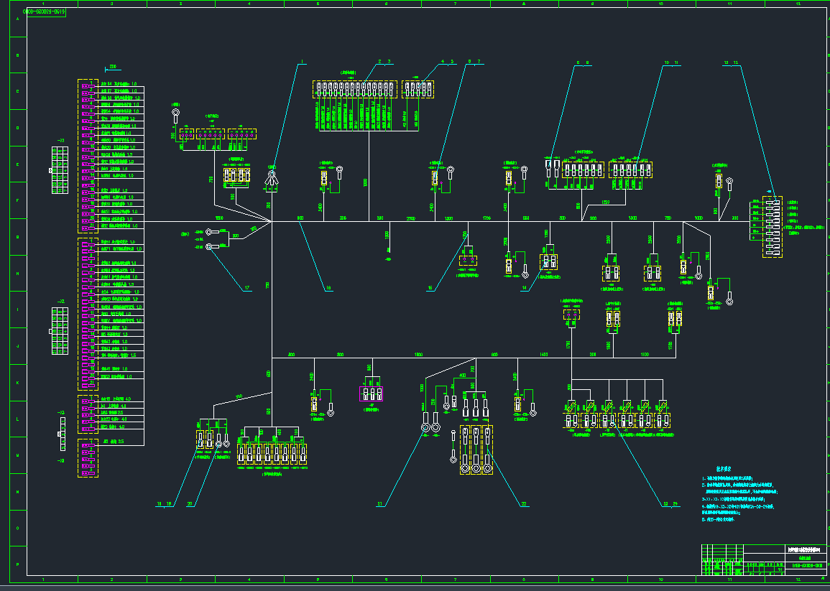Screen dimensions: 830x591
Task: Select the tall vertical connector at right end
Action: pyautogui.click(x=772, y=226)
